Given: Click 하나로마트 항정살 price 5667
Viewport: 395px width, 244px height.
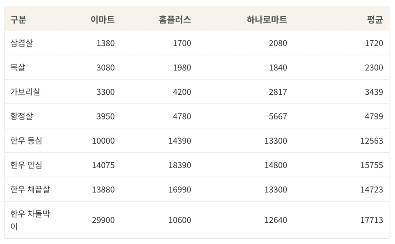Looking at the screenshot, I should pos(278,116).
